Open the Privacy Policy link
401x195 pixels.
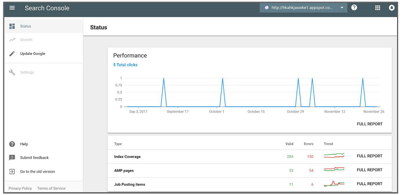[20, 188]
